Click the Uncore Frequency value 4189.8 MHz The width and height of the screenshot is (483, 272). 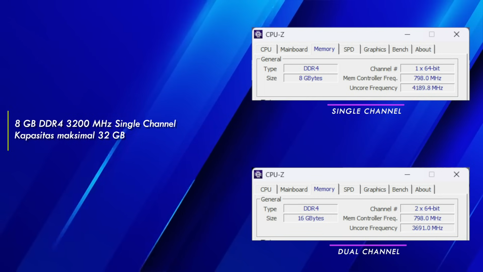[428, 88]
